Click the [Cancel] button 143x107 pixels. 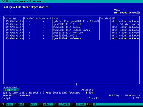click(x=93, y=98)
